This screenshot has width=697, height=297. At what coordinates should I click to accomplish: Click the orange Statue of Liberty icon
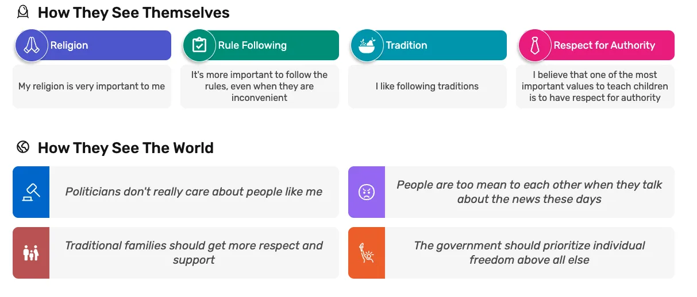click(x=367, y=253)
